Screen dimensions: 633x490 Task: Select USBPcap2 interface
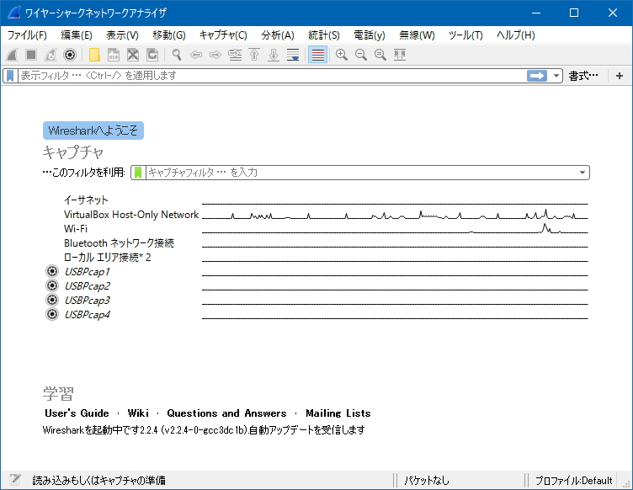pos(316,285)
